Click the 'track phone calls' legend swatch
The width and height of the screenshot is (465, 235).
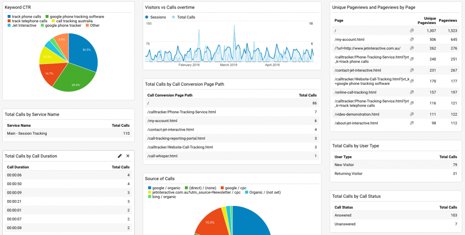[9, 17]
